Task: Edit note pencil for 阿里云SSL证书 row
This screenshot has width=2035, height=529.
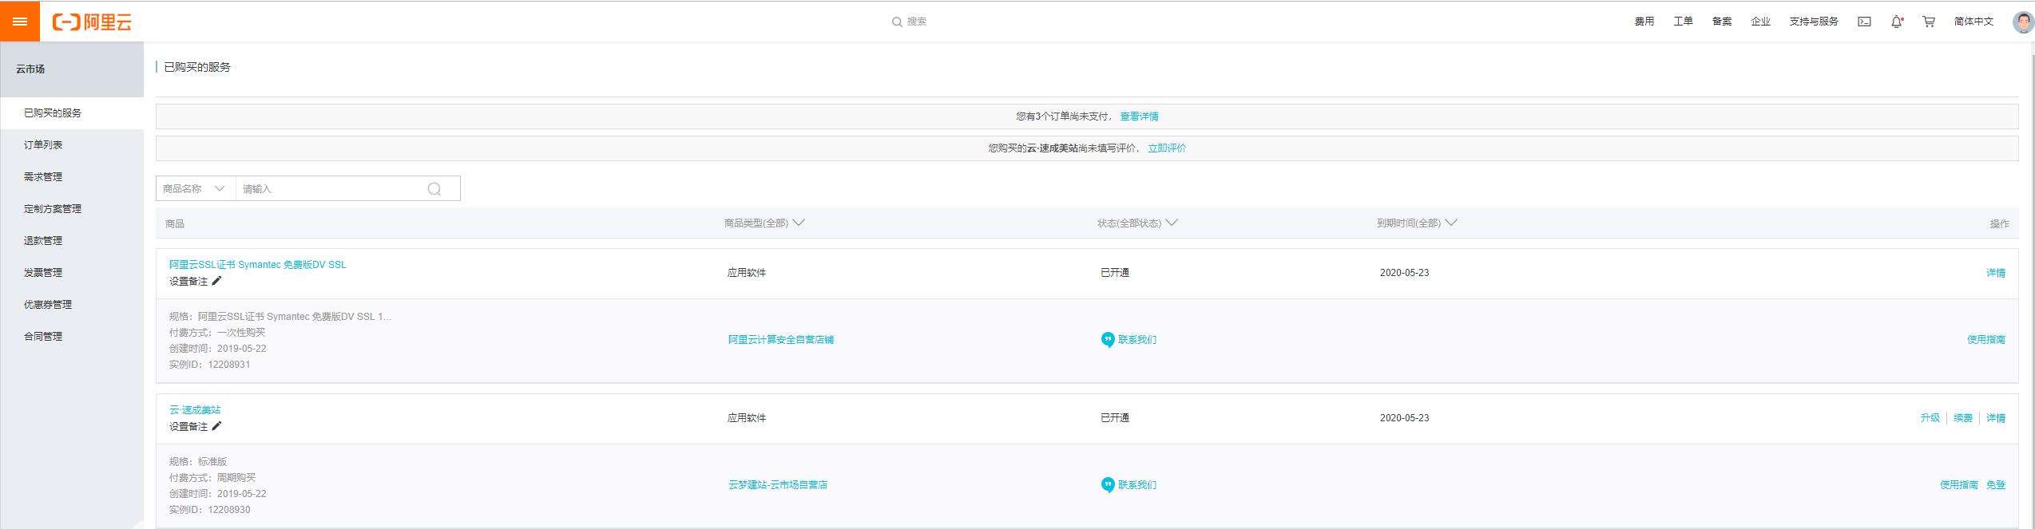Action: coord(216,281)
